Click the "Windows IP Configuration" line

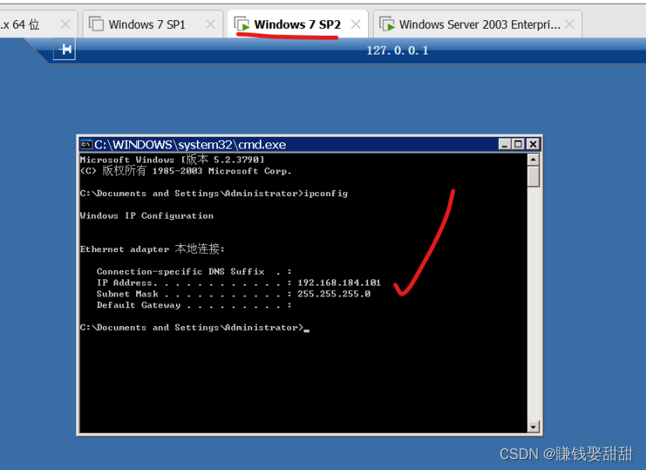coord(146,216)
